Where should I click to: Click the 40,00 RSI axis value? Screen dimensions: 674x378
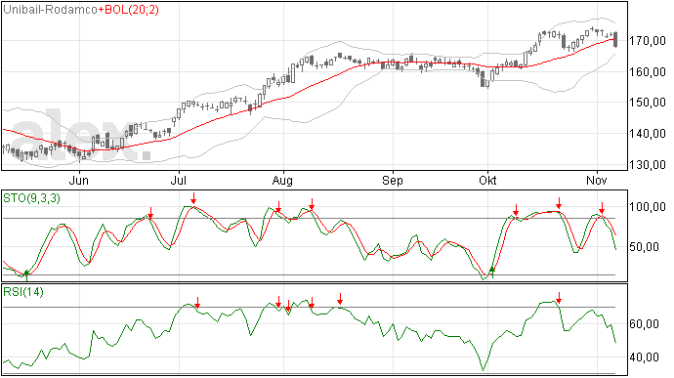click(x=644, y=357)
